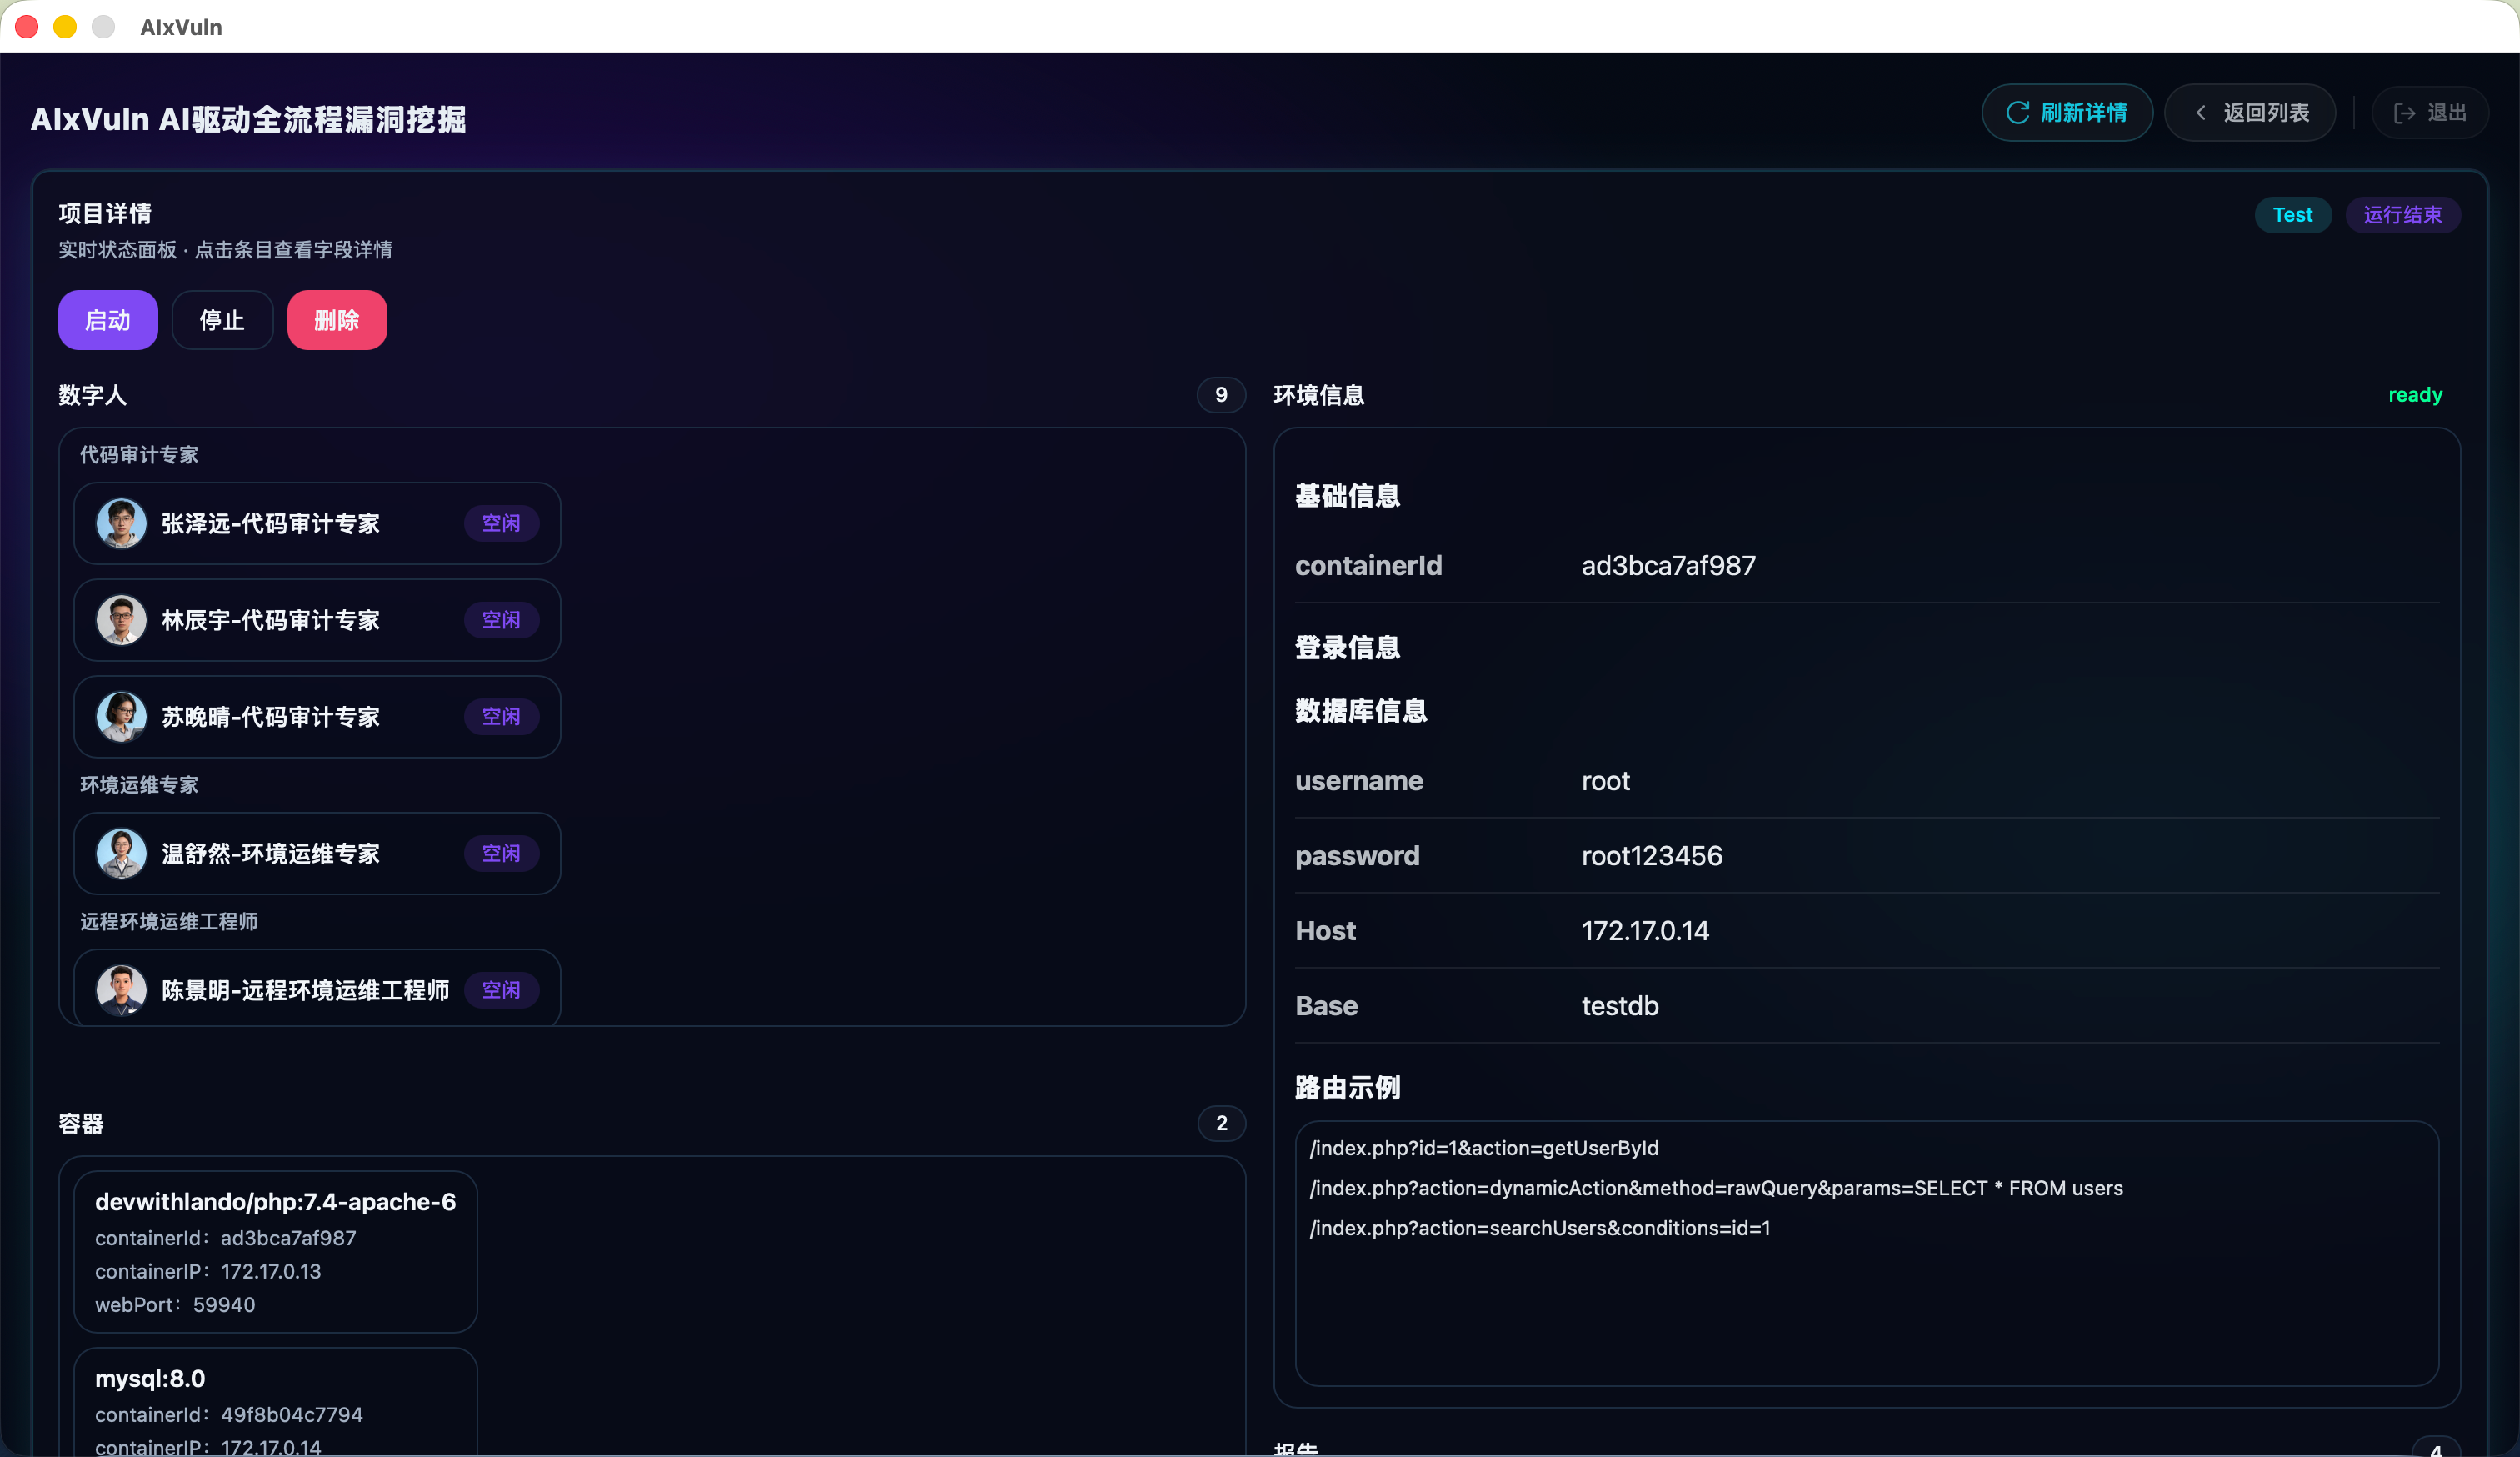Click the Host field label
This screenshot has width=2520, height=1457.
(1325, 931)
